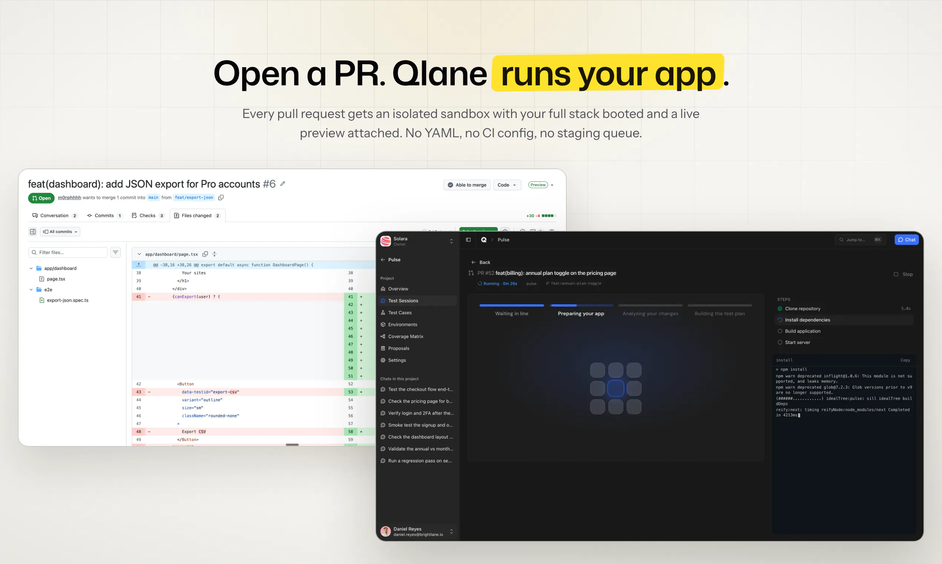This screenshot has height=564, width=942.
Task: Switch to the Checks tab
Action: 148,216
